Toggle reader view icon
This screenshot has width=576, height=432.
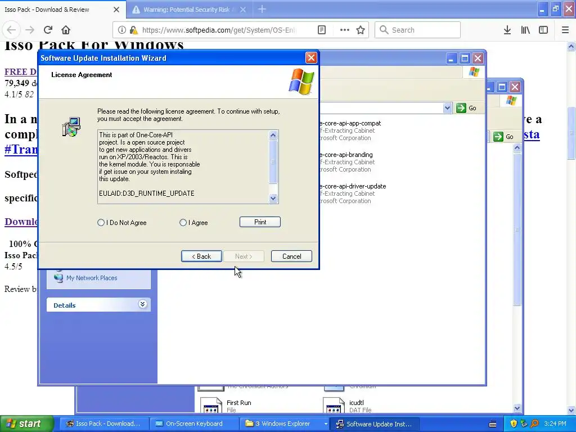322,30
